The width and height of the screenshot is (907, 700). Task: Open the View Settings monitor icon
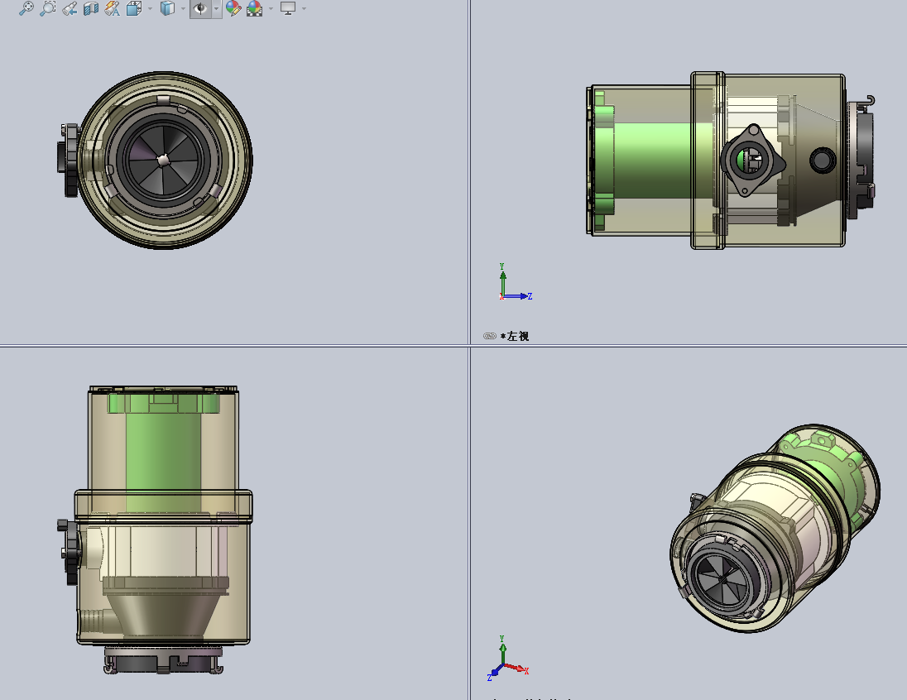point(288,10)
